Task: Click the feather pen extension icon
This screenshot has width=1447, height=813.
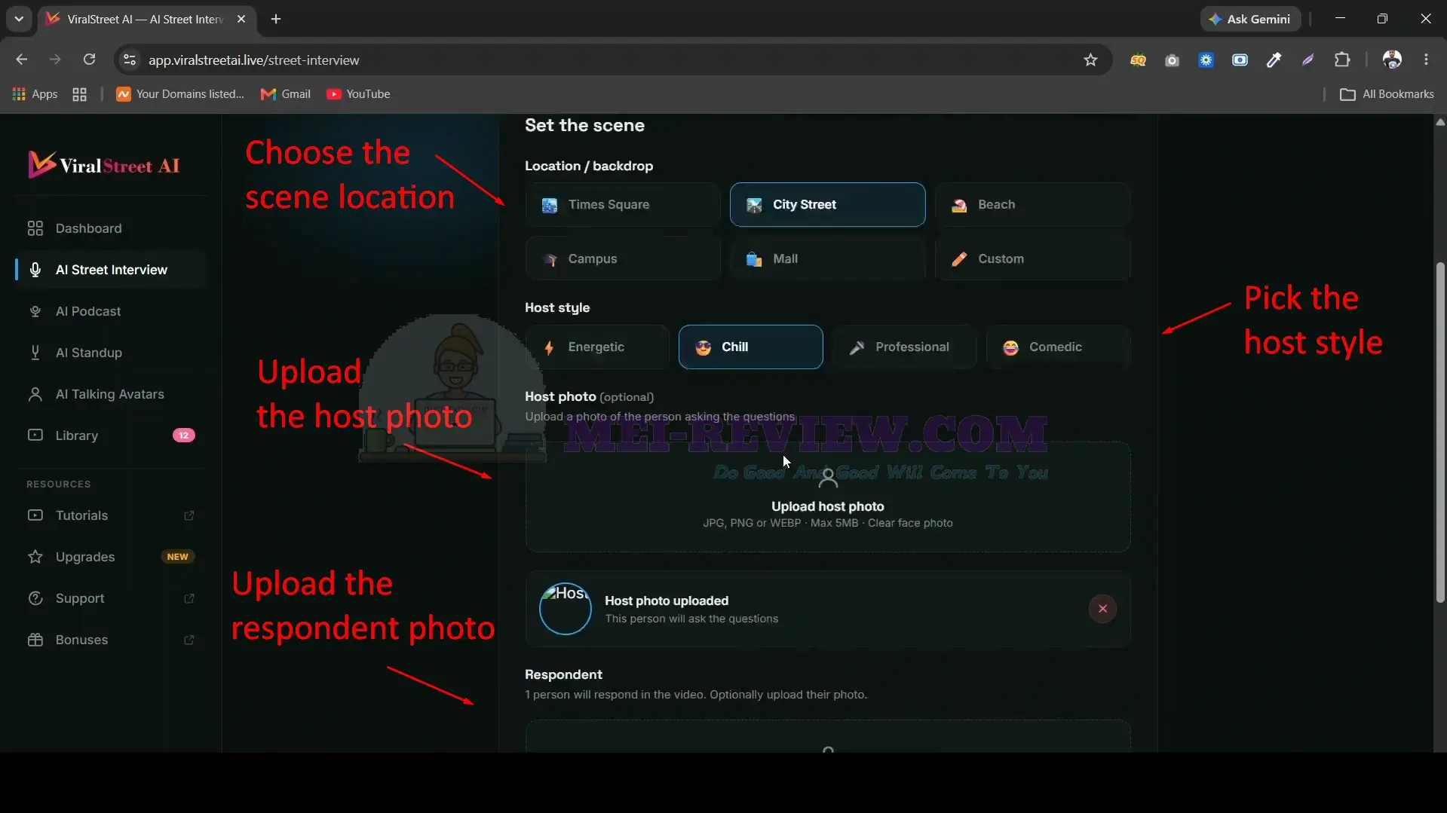Action: coord(1308,60)
